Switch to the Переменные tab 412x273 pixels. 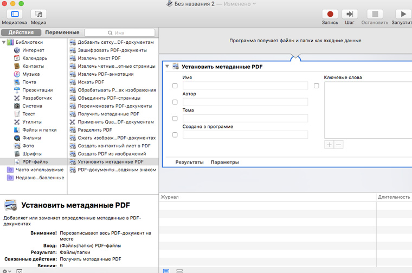[62, 32]
